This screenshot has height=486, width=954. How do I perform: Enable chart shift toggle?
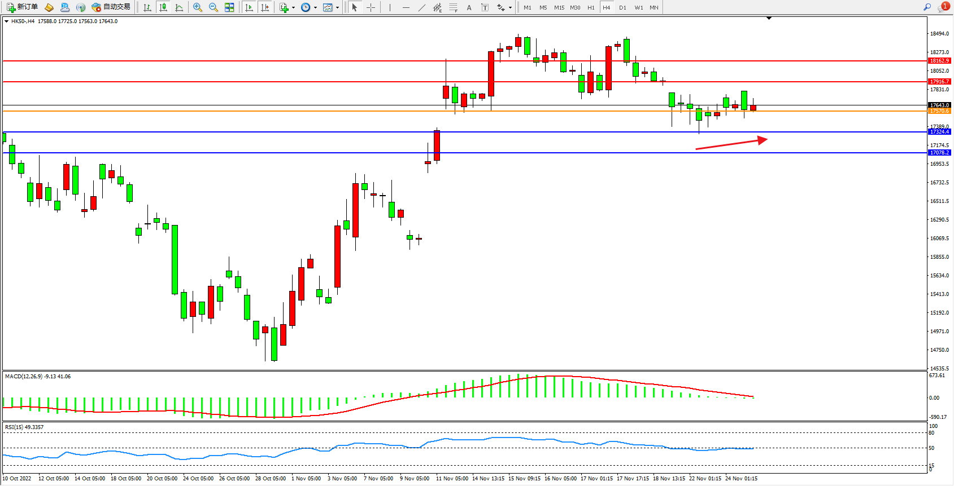(264, 7)
